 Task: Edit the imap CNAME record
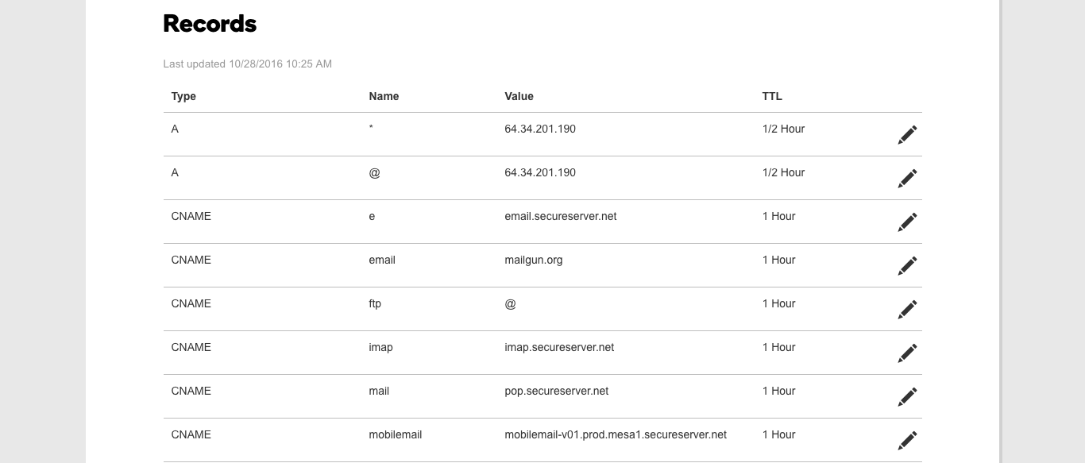tap(907, 353)
